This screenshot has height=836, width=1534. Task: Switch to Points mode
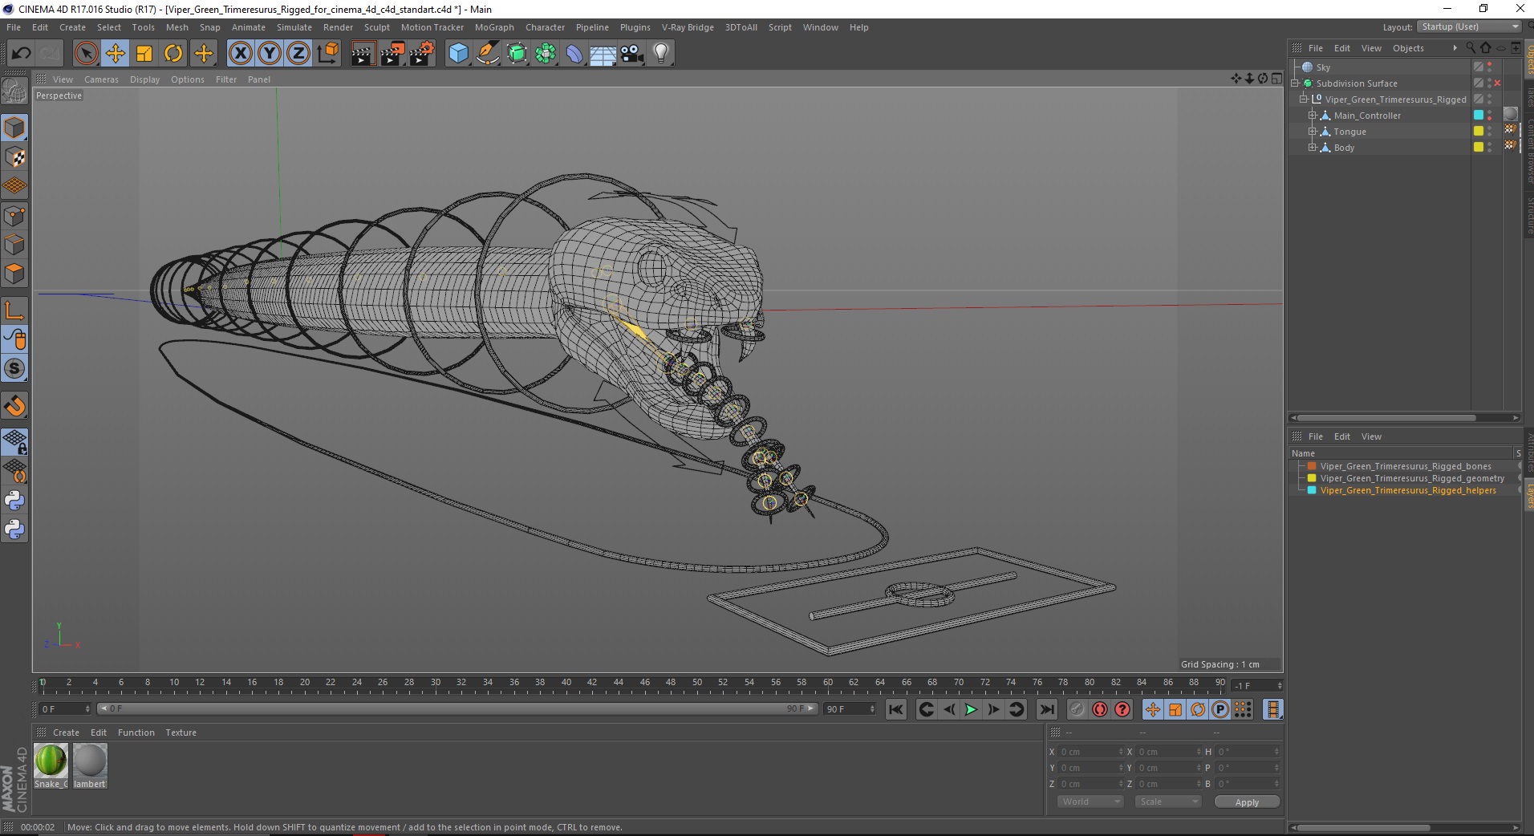pos(14,216)
